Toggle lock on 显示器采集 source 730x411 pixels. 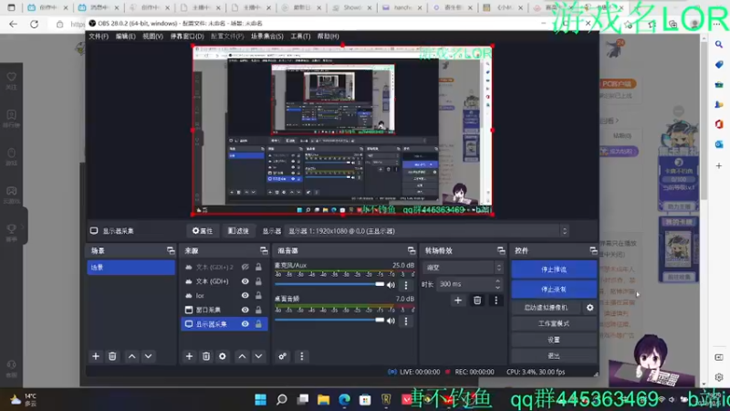click(258, 324)
